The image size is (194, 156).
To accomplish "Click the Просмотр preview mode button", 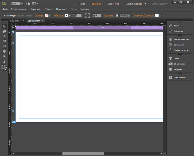I will (113, 4).
